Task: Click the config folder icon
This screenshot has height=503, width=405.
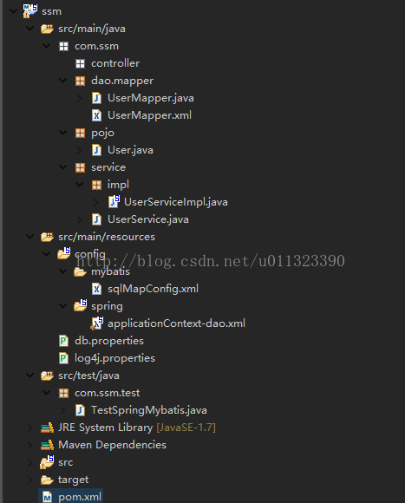Action: 64,253
